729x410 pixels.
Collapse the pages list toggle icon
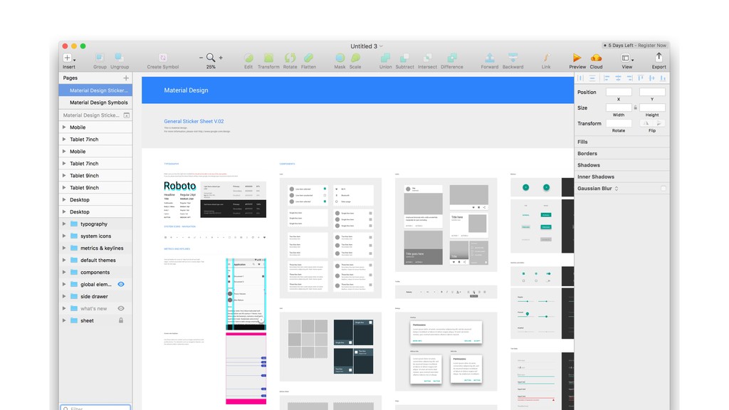127,115
